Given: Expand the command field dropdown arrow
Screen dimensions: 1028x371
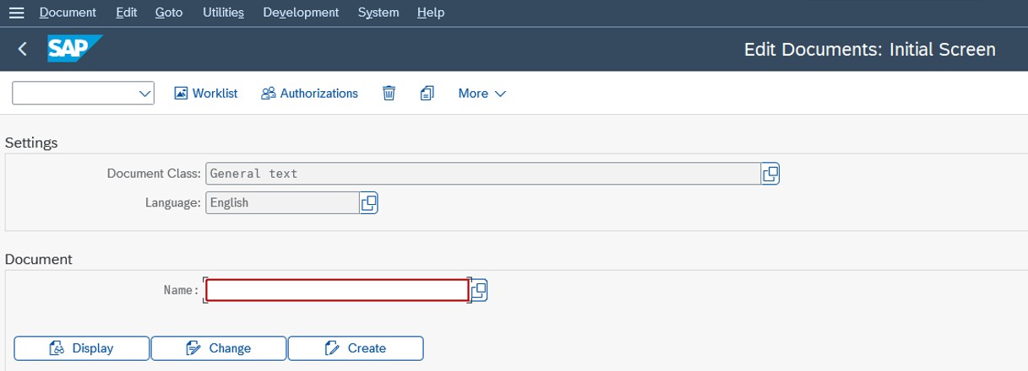Looking at the screenshot, I should [144, 93].
